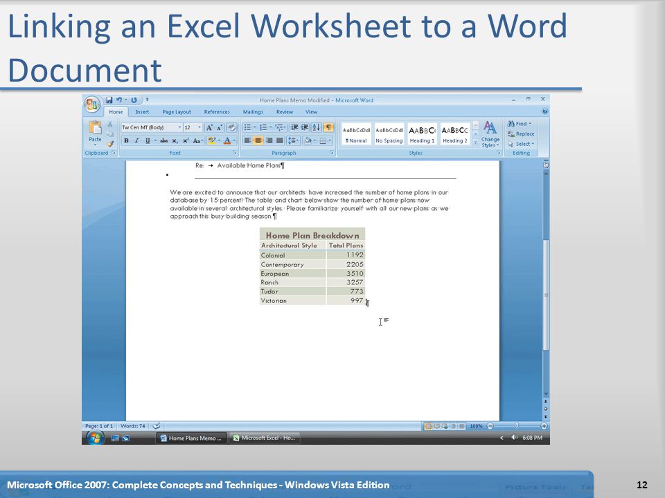Open the Find dropdown
665x498 pixels.
point(520,124)
